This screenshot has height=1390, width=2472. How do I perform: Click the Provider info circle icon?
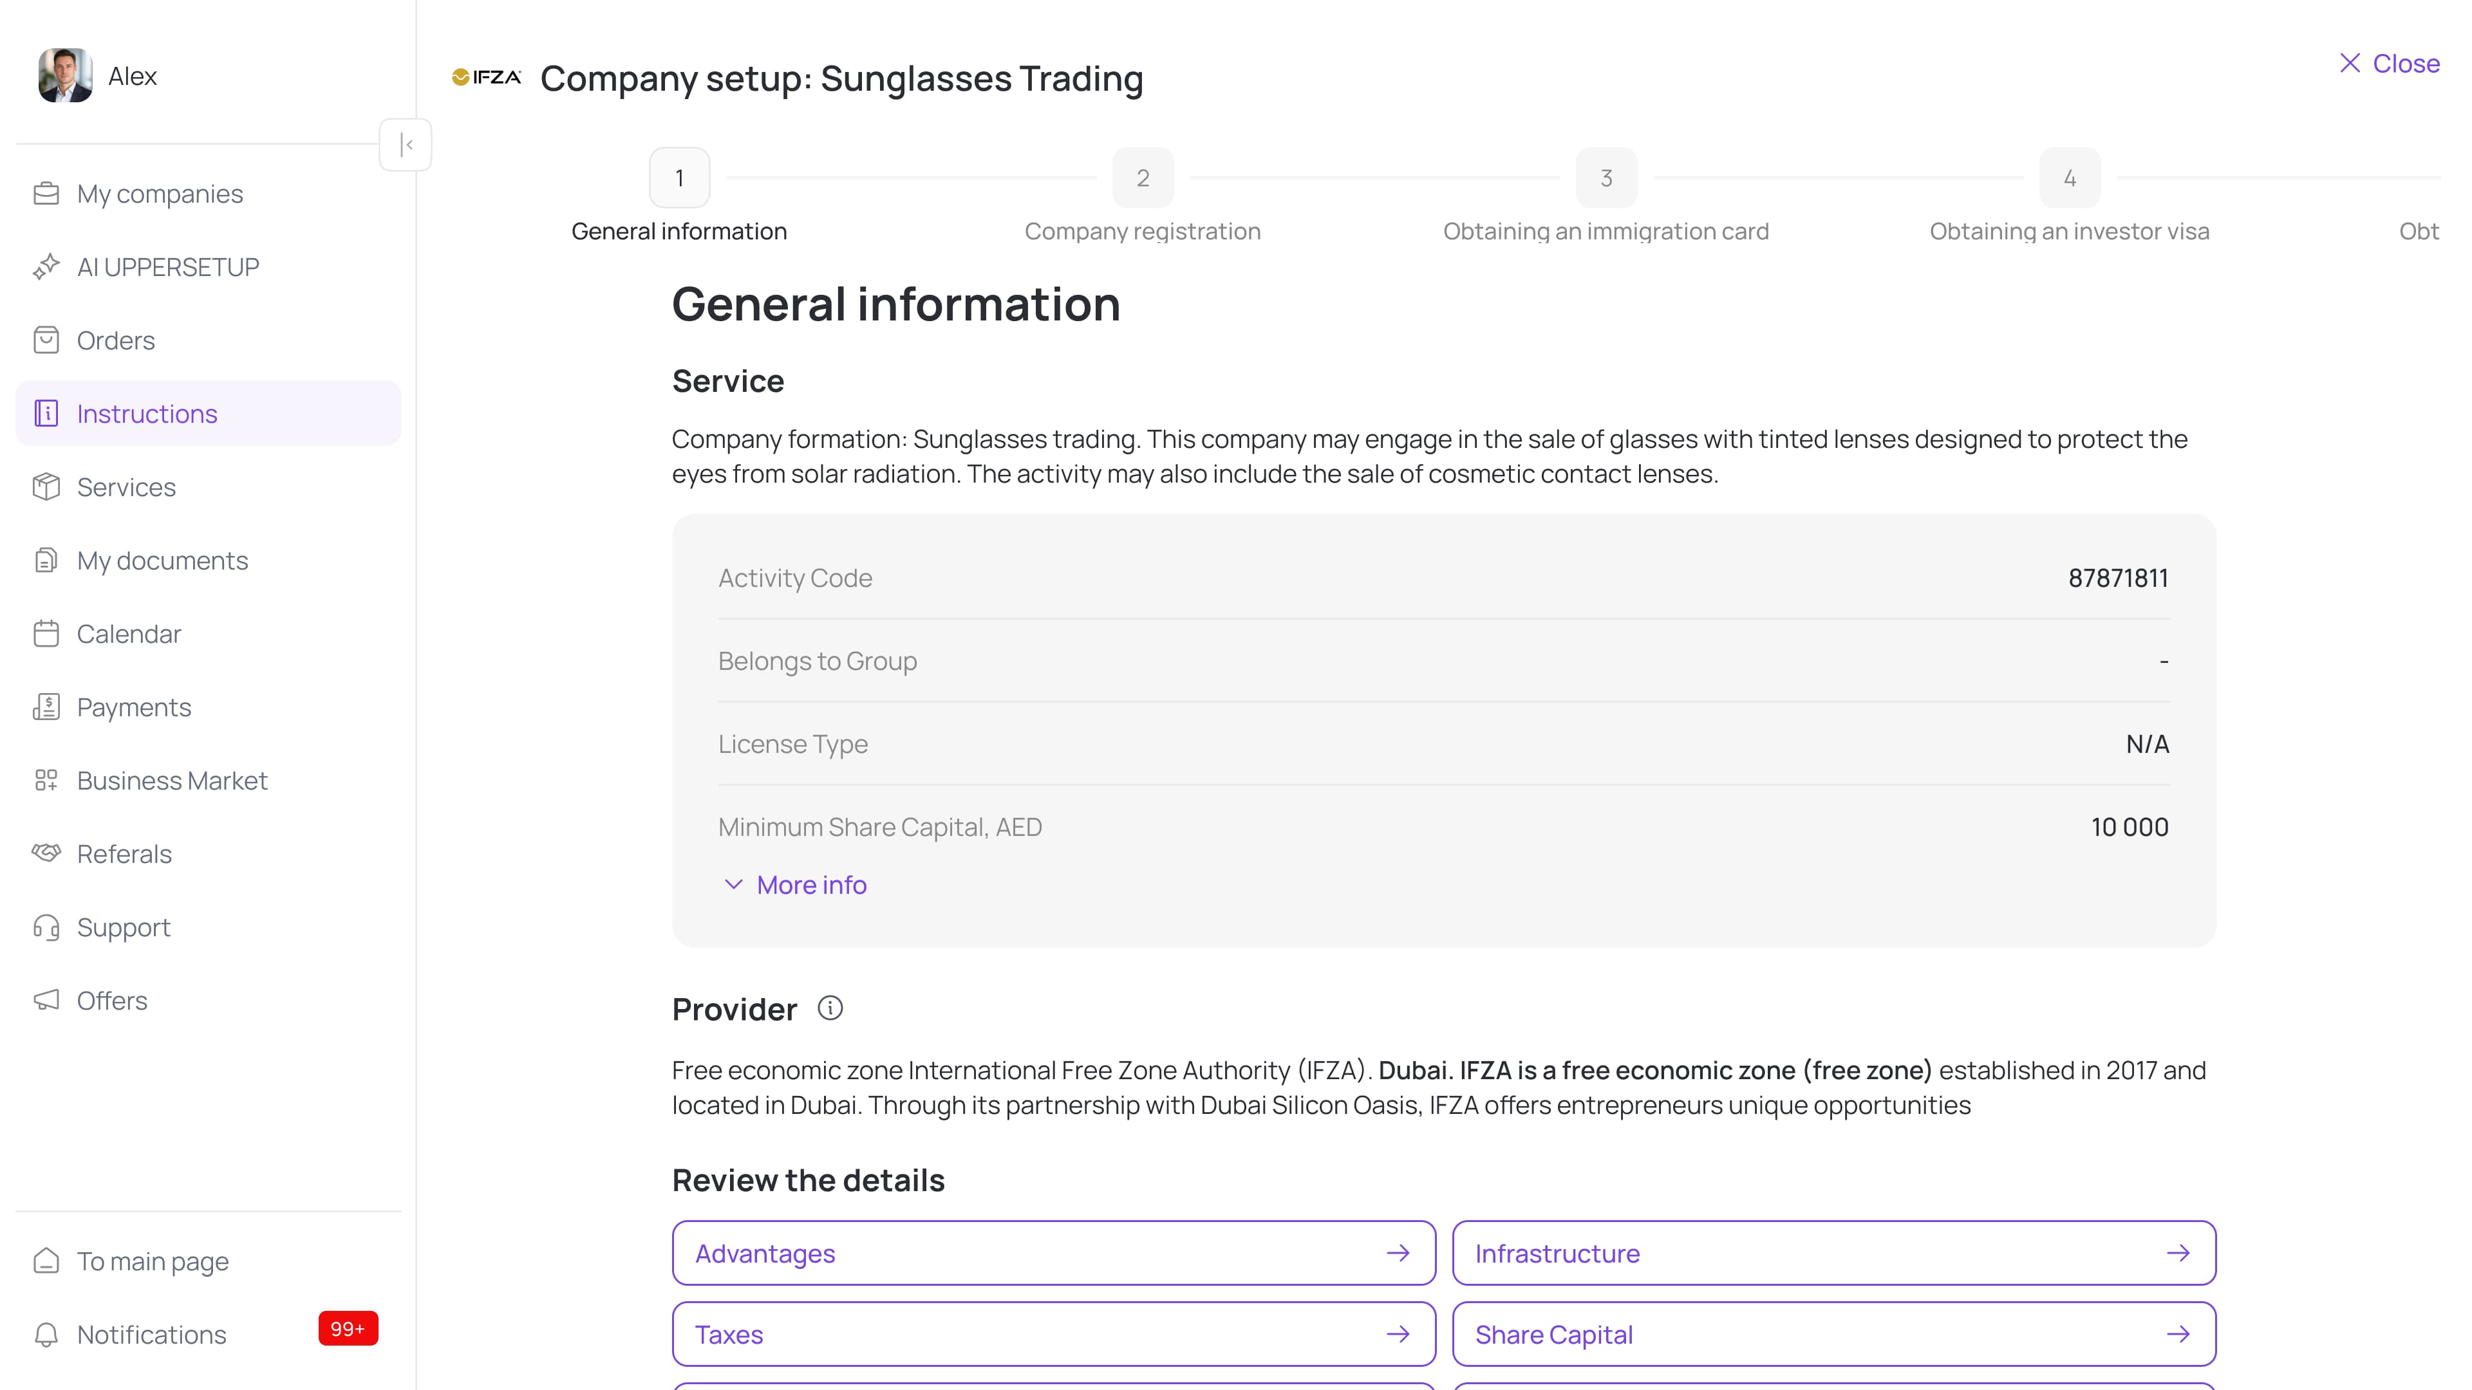[x=830, y=1008]
